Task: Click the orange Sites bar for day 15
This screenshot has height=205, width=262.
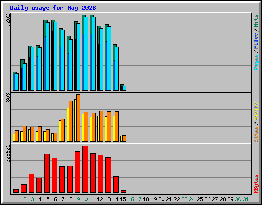Action: (124, 139)
